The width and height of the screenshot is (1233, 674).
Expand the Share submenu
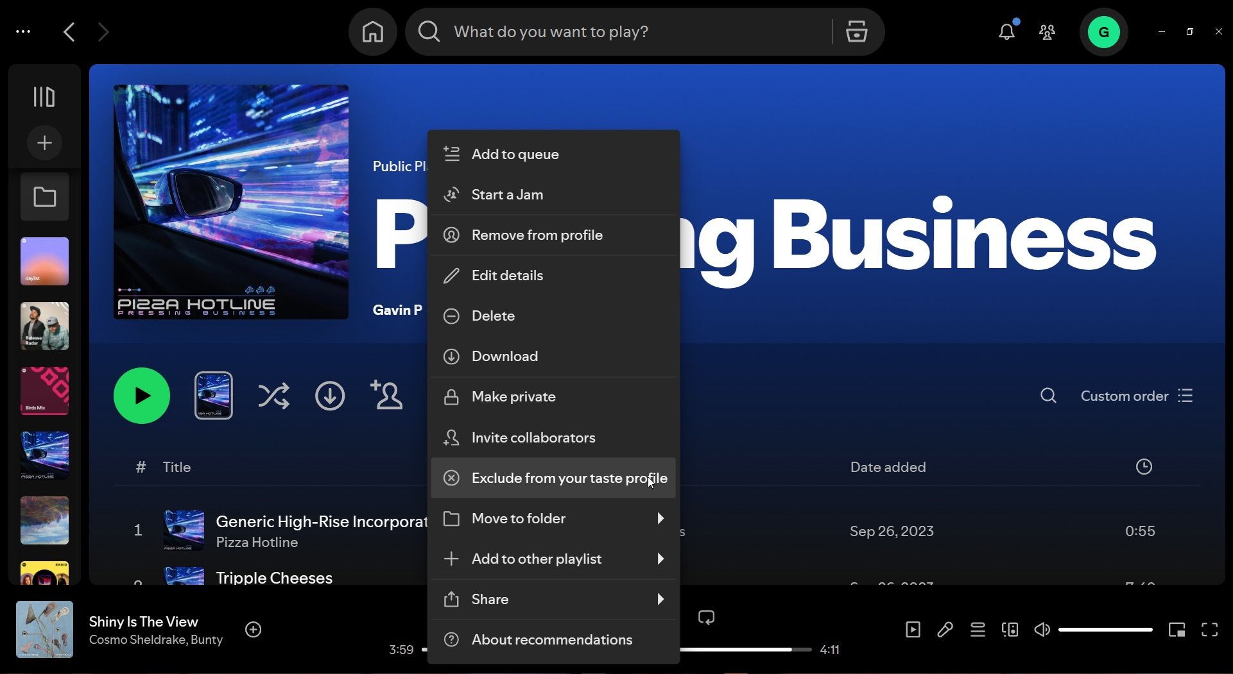[x=553, y=599]
